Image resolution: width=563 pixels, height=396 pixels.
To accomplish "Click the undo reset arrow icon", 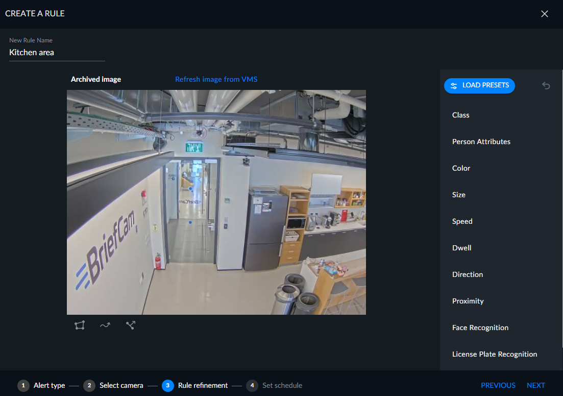I will click(546, 85).
